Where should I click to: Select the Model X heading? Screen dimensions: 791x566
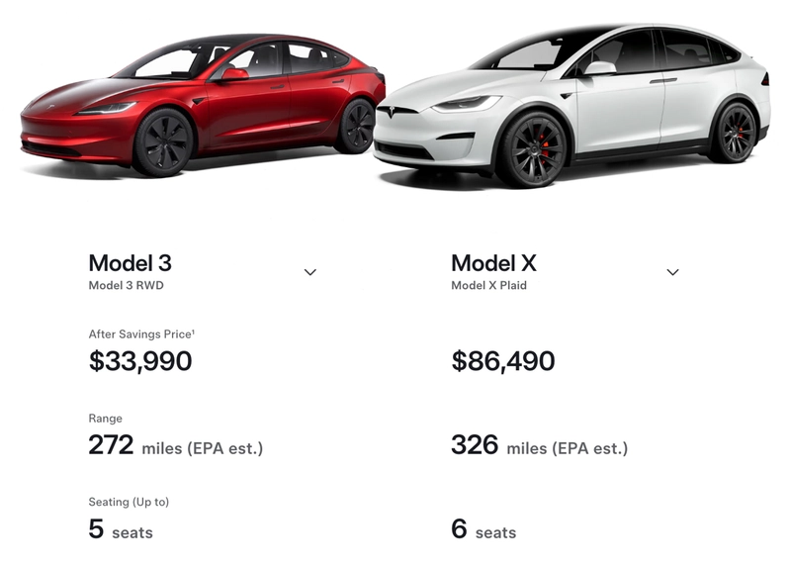point(493,263)
